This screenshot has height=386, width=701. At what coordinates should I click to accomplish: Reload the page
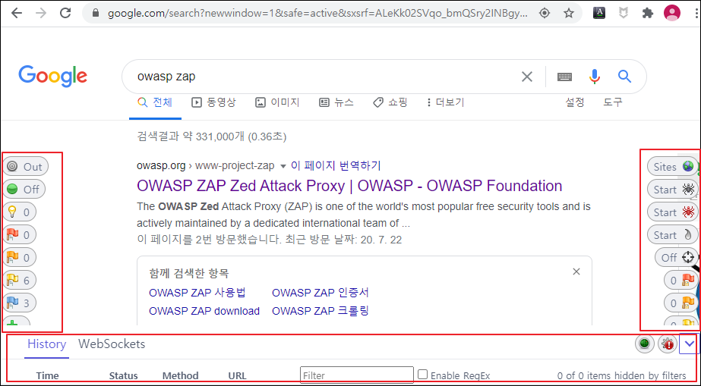[66, 13]
